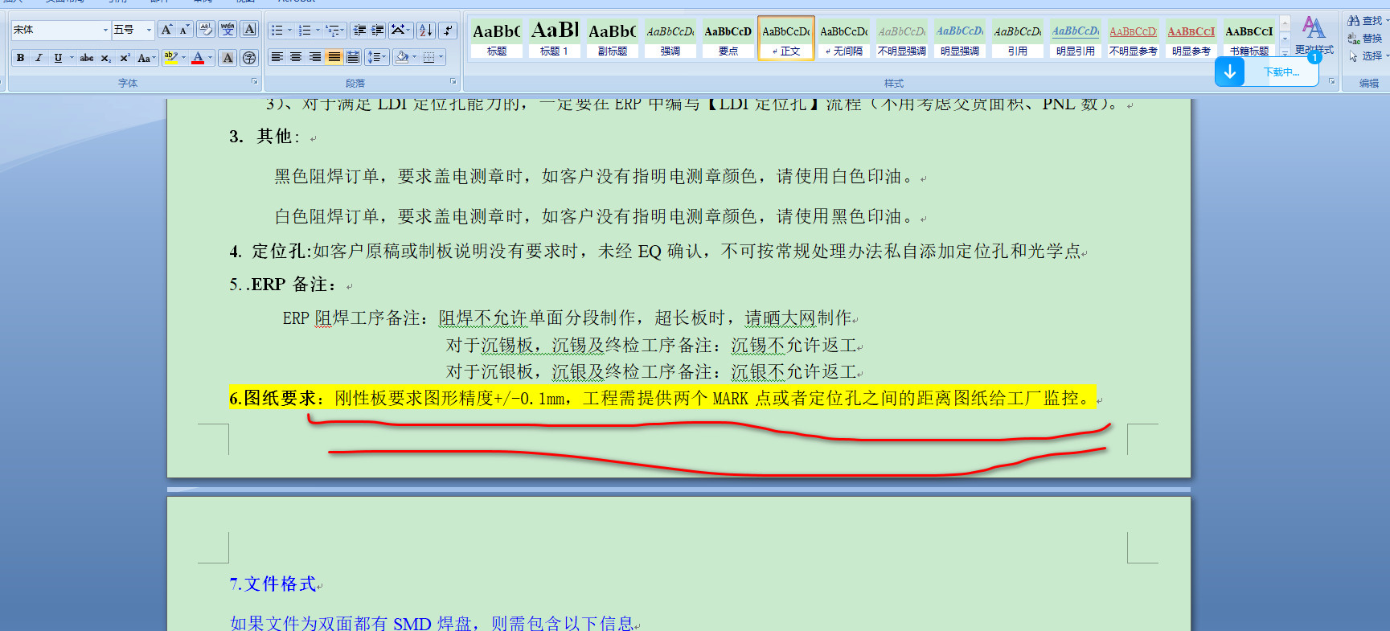Show or hide paragraph marks
1390x631 pixels.
pyautogui.click(x=449, y=31)
